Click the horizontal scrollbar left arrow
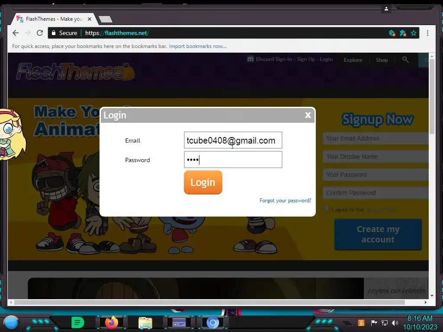This screenshot has height=332, width=443. coord(11,302)
